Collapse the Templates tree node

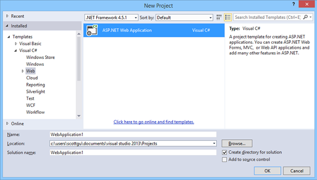pos(9,37)
